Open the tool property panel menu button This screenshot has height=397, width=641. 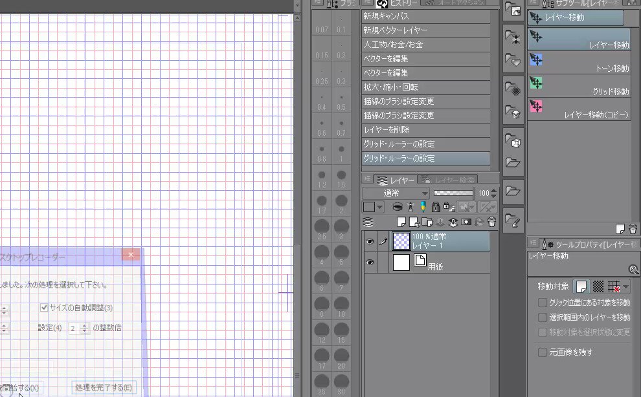[533, 243]
